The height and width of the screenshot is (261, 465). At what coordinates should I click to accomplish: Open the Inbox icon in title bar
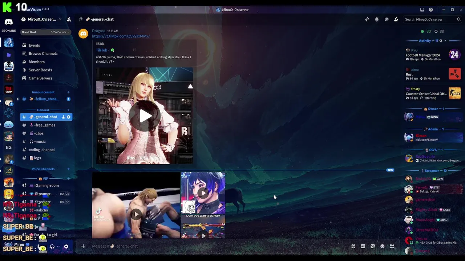[x=422, y=10]
